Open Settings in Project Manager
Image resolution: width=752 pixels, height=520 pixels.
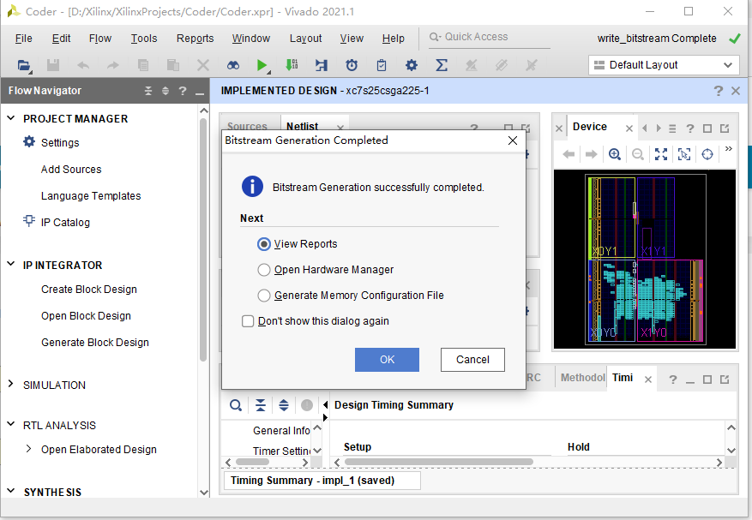(60, 143)
